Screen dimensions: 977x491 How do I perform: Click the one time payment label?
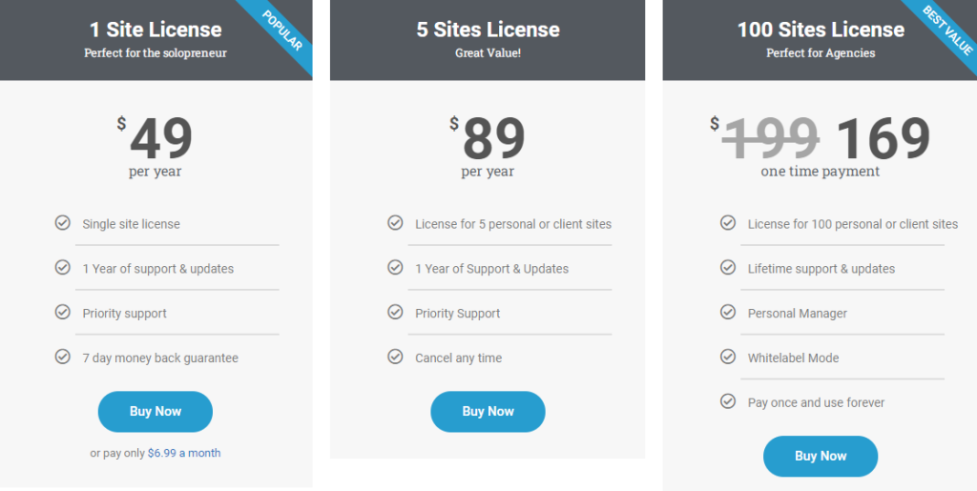[820, 171]
